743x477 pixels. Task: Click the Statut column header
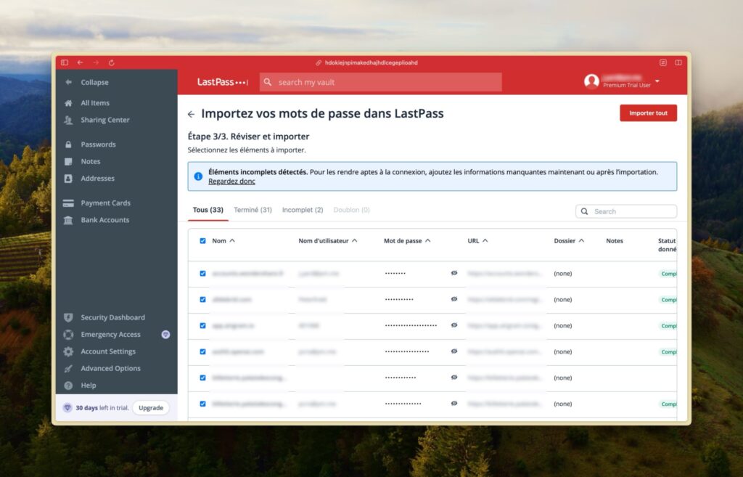coord(667,245)
